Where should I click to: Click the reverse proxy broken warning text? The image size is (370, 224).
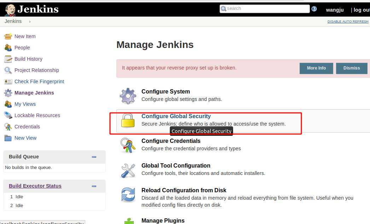click(179, 68)
